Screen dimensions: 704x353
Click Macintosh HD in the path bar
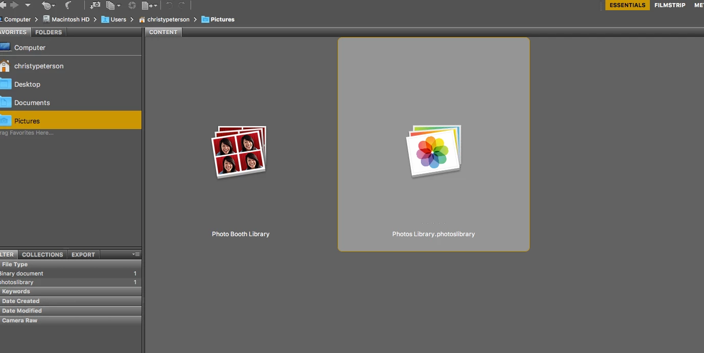71,19
